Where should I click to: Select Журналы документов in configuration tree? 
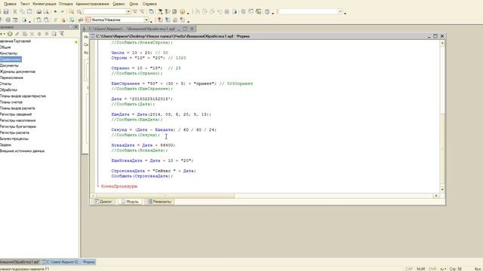coord(17,72)
